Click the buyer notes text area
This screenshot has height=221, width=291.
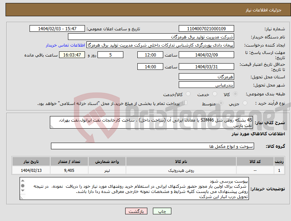click(x=134, y=188)
